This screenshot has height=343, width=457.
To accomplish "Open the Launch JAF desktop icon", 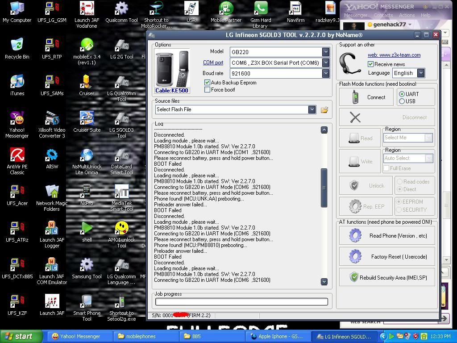I will tap(52, 305).
